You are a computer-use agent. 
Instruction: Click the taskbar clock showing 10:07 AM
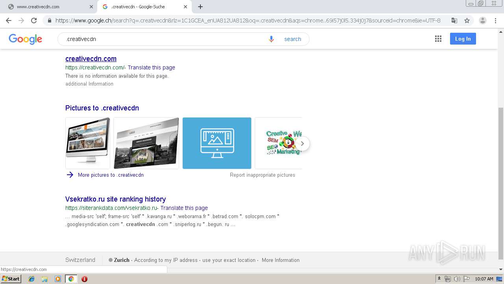pyautogui.click(x=484, y=279)
